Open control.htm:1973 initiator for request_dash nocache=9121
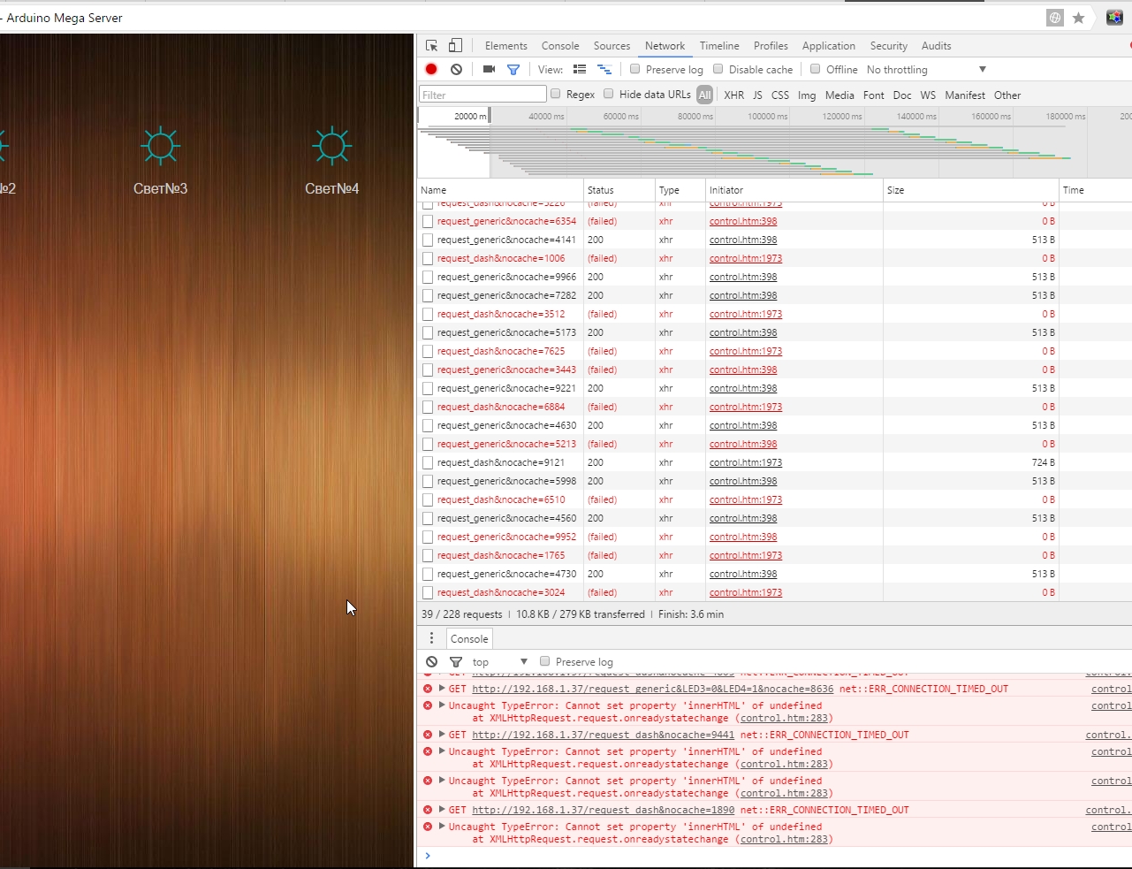Image resolution: width=1132 pixels, height=869 pixels. [x=745, y=462]
